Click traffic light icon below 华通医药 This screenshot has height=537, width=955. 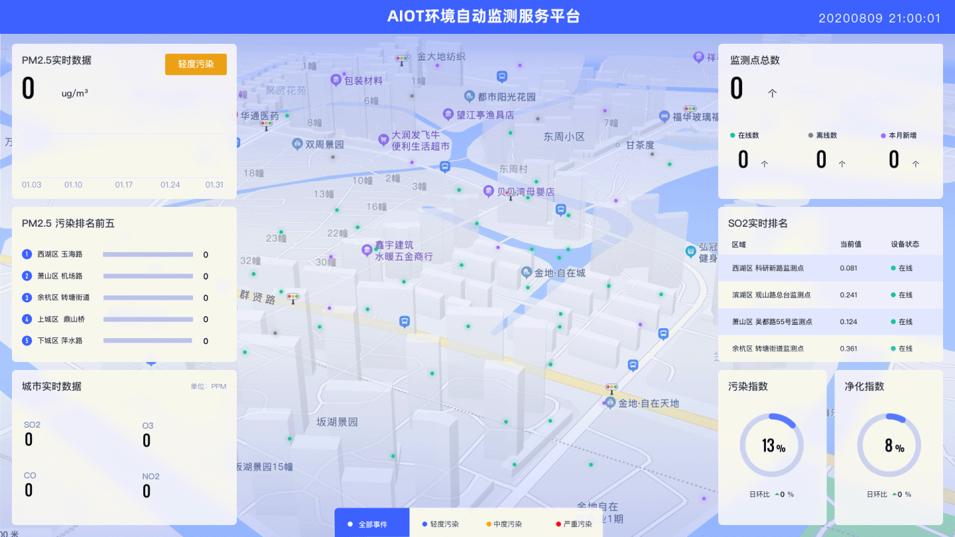pos(267,124)
